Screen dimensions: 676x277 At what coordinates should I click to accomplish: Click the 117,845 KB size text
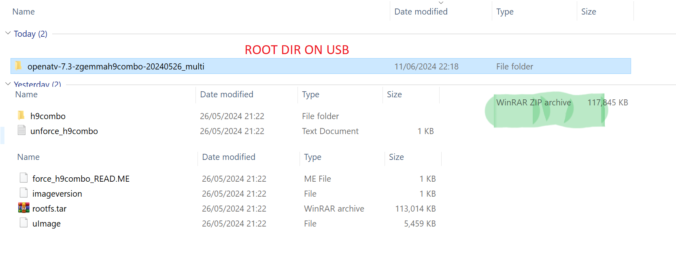[x=608, y=103]
